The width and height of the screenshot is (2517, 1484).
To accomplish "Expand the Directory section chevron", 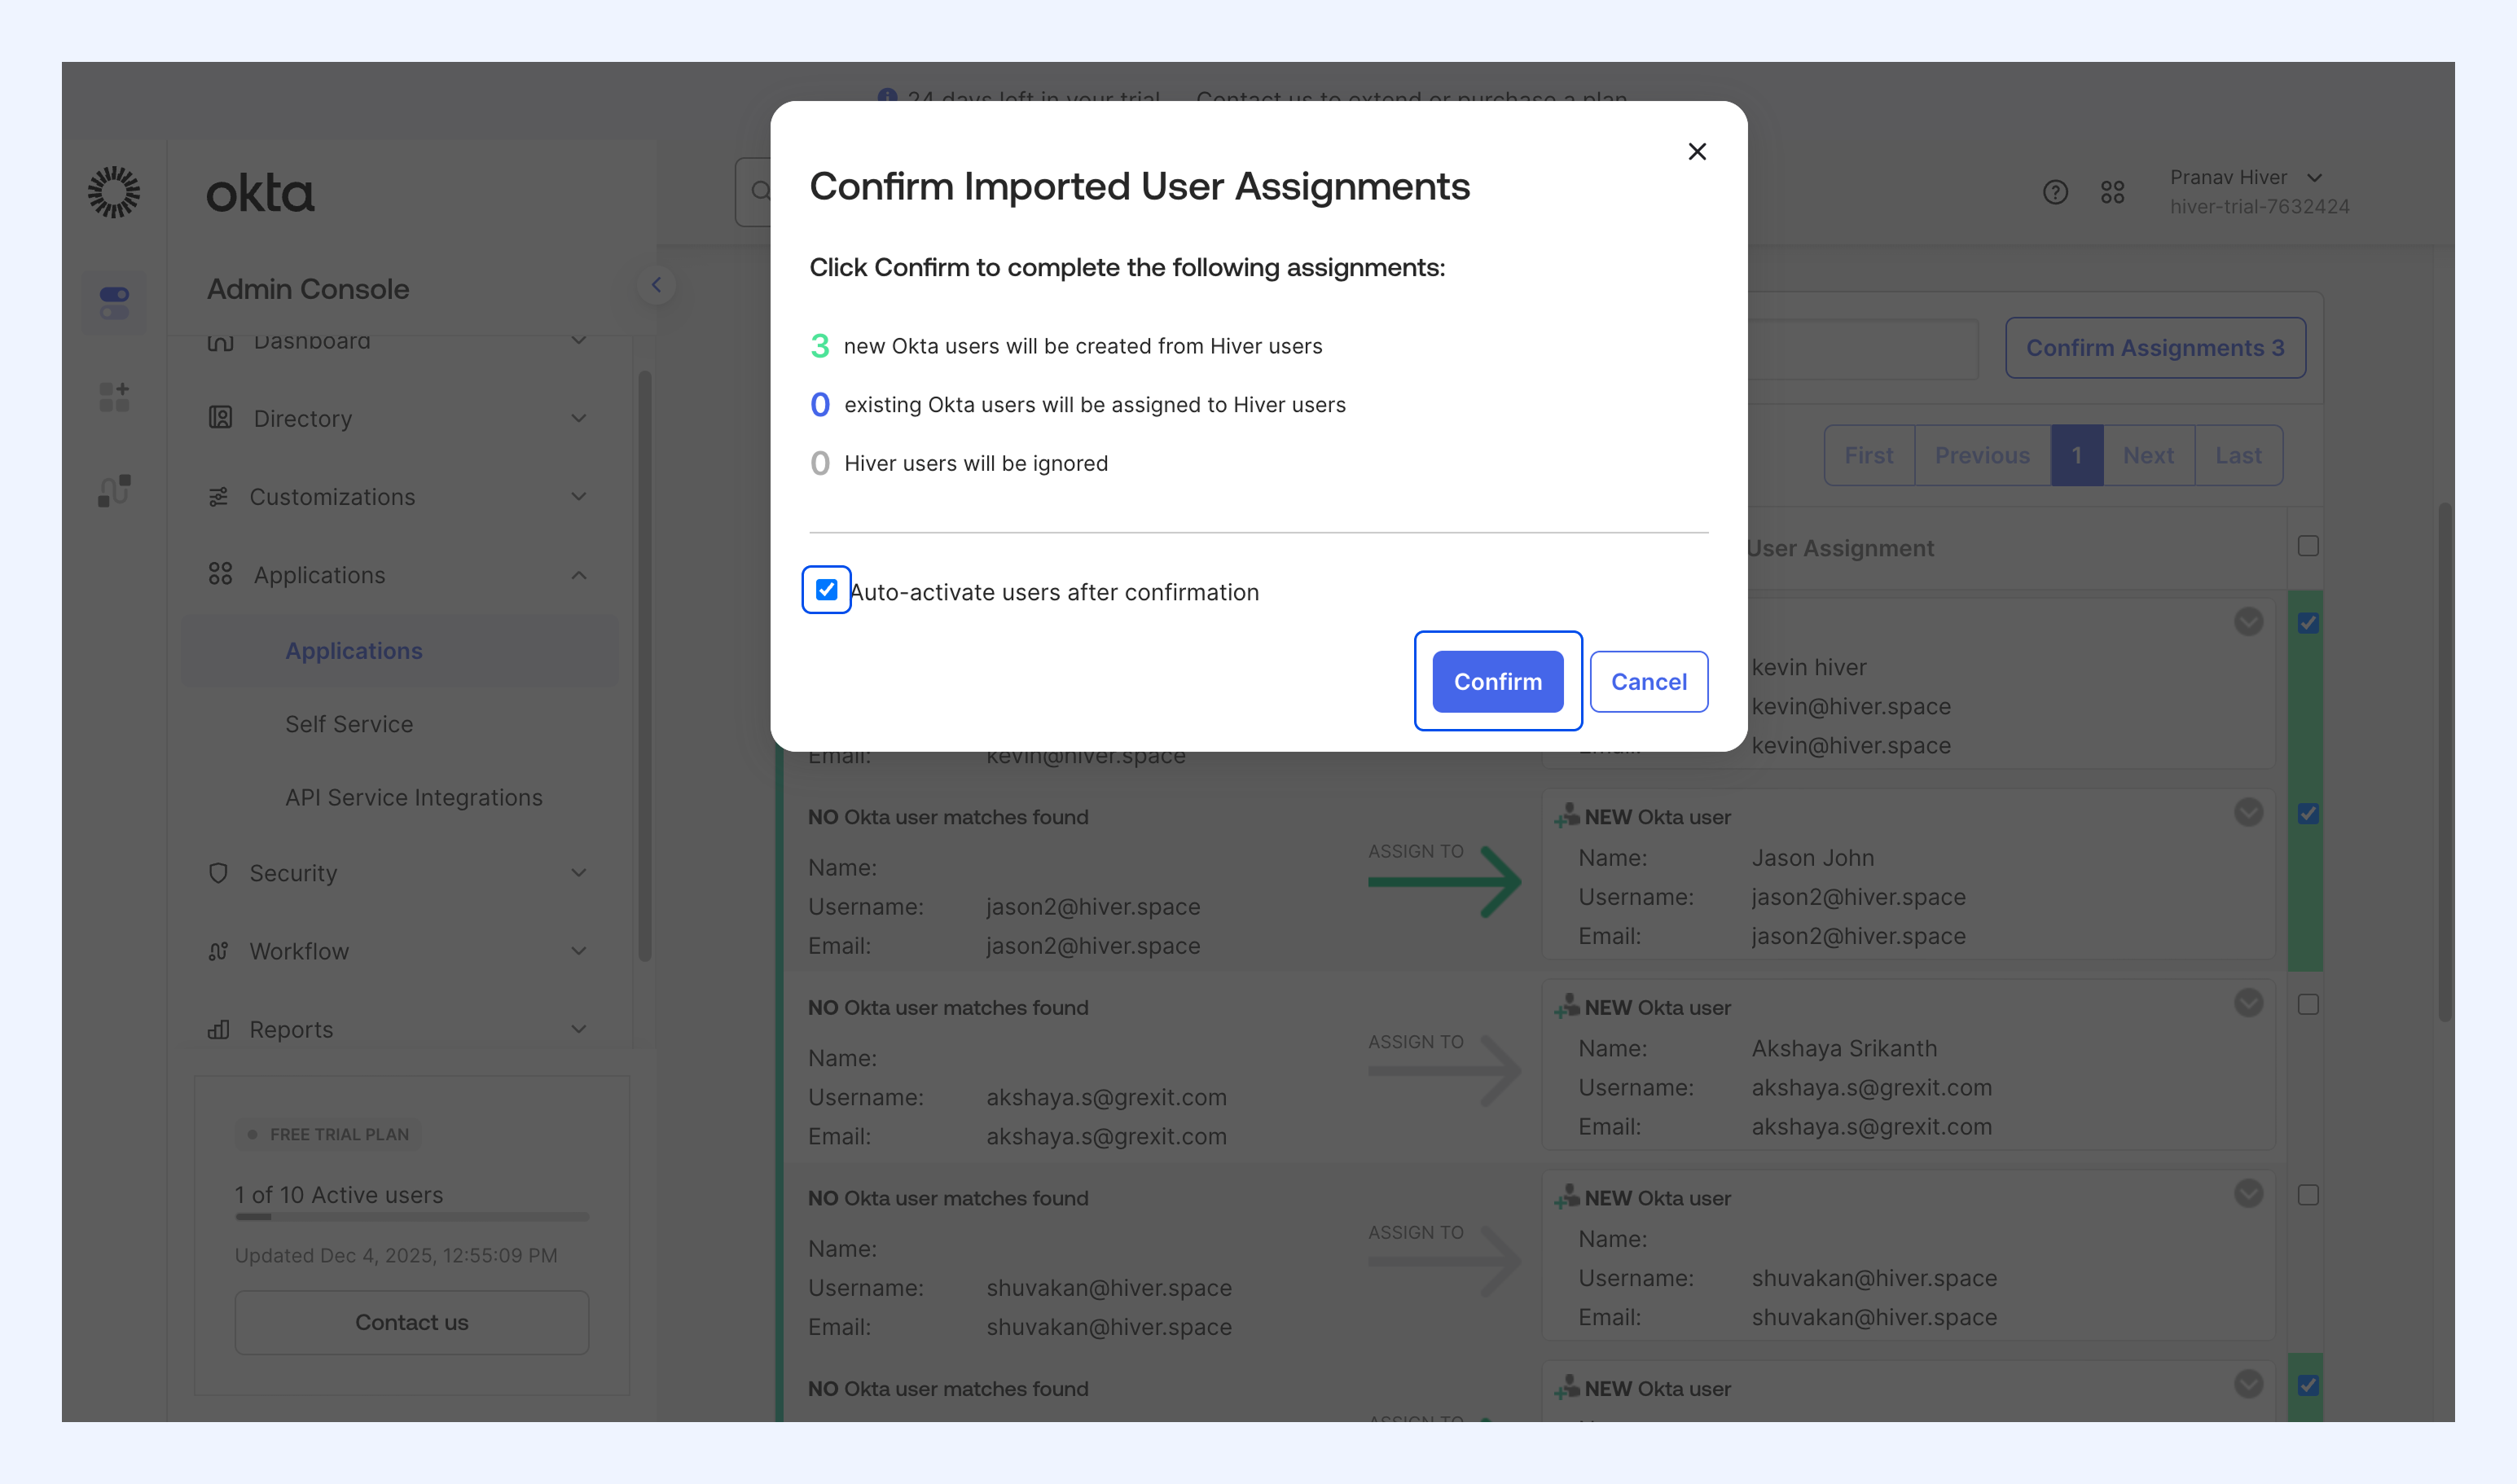I will [x=579, y=418].
